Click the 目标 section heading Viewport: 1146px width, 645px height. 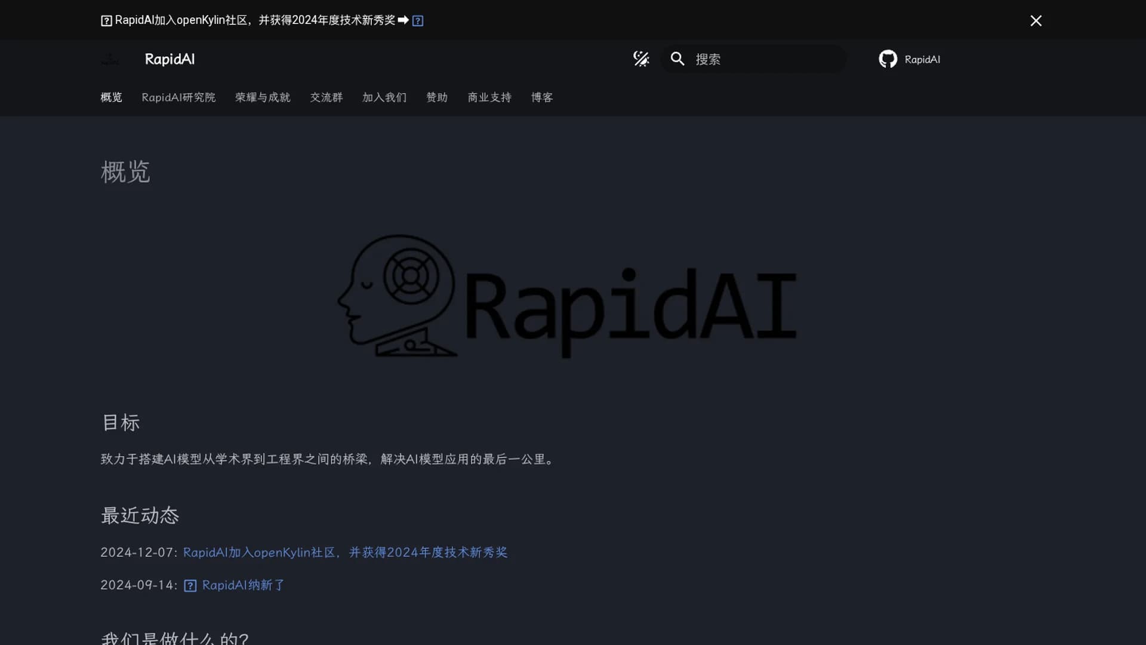(x=121, y=422)
